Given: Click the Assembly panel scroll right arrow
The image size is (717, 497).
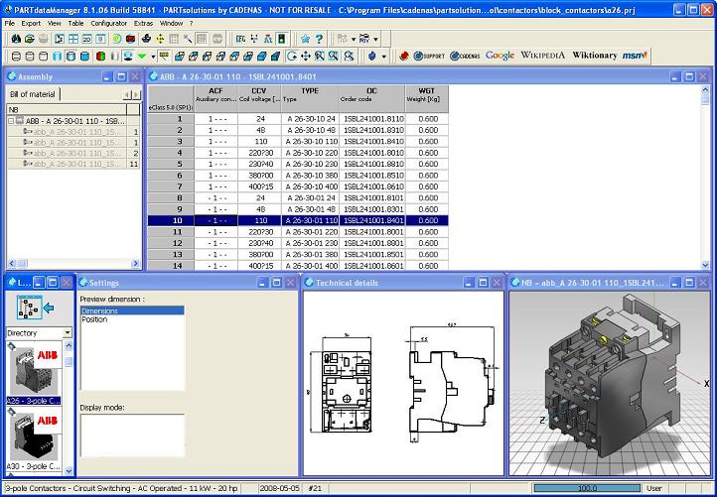Looking at the screenshot, I should pos(135,263).
